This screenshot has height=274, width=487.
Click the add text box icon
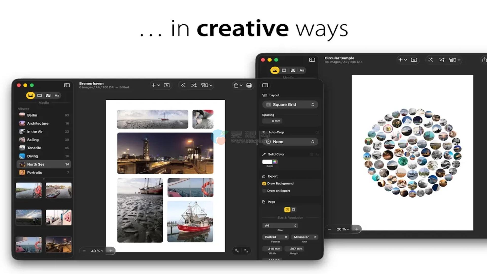pos(167,85)
